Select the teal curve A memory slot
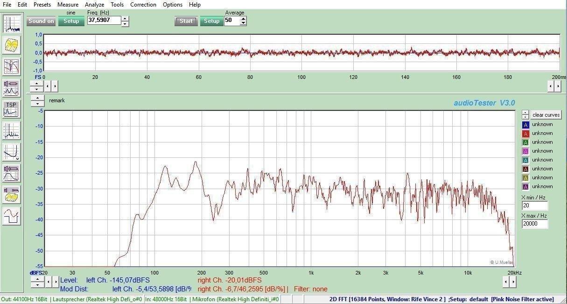The image size is (567, 304). [x=525, y=160]
